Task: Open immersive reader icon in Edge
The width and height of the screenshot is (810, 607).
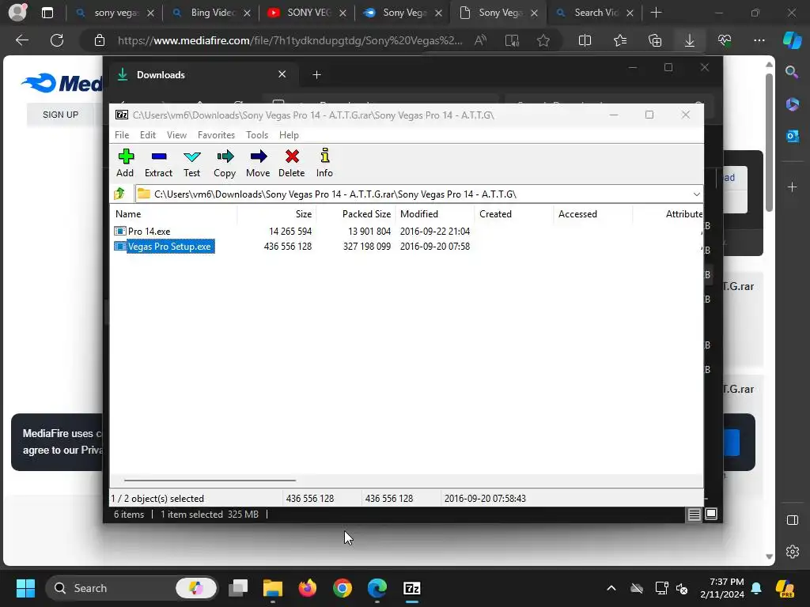Action: (512, 40)
